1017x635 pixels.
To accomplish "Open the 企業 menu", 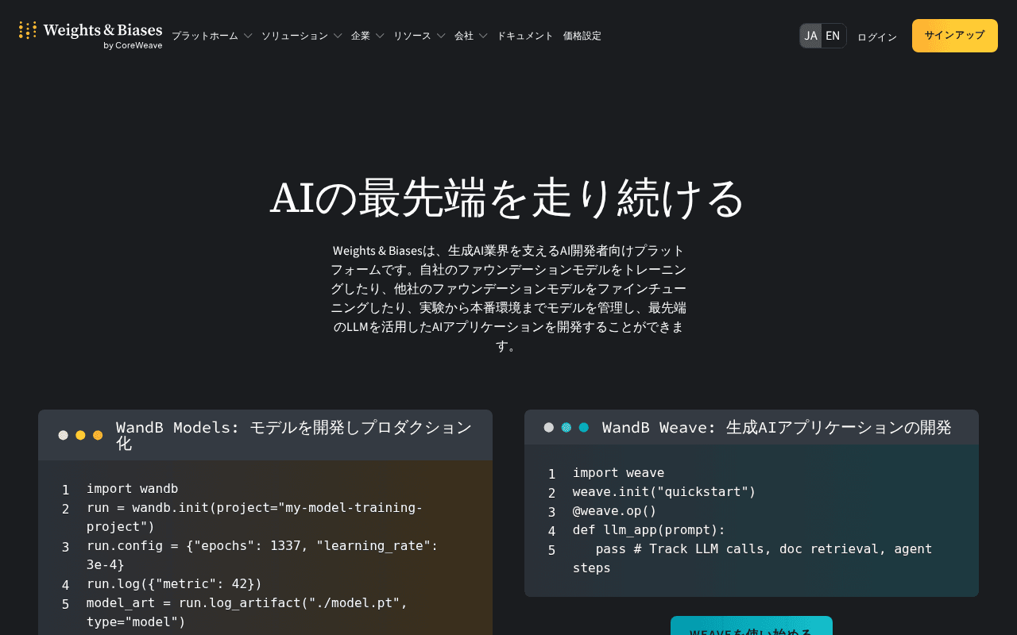I will coord(361,36).
